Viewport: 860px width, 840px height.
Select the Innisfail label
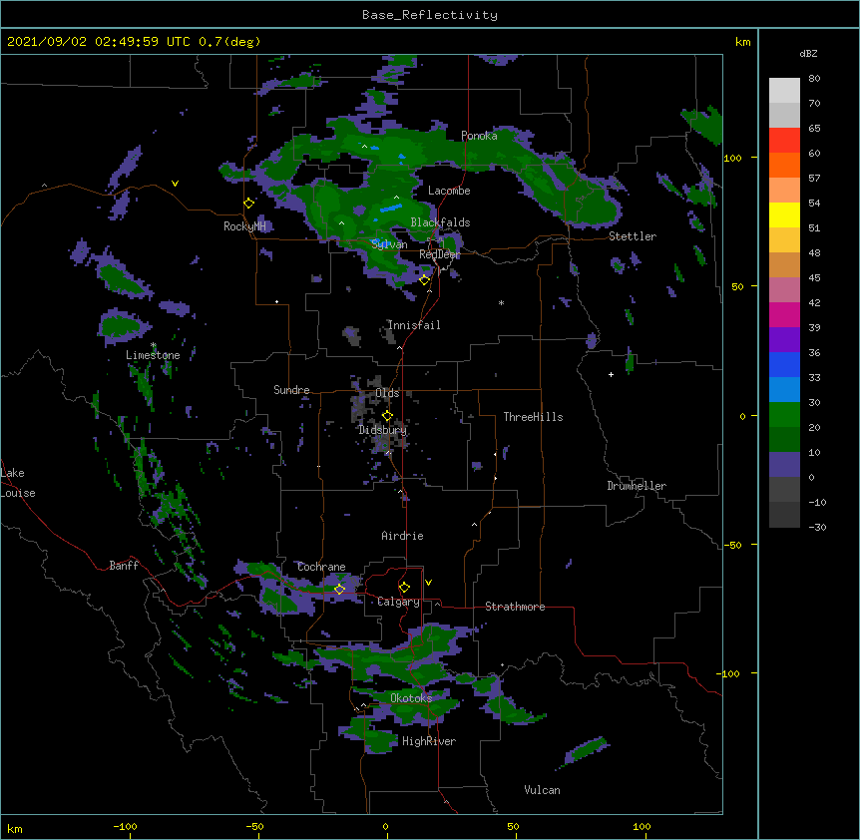click(x=414, y=325)
